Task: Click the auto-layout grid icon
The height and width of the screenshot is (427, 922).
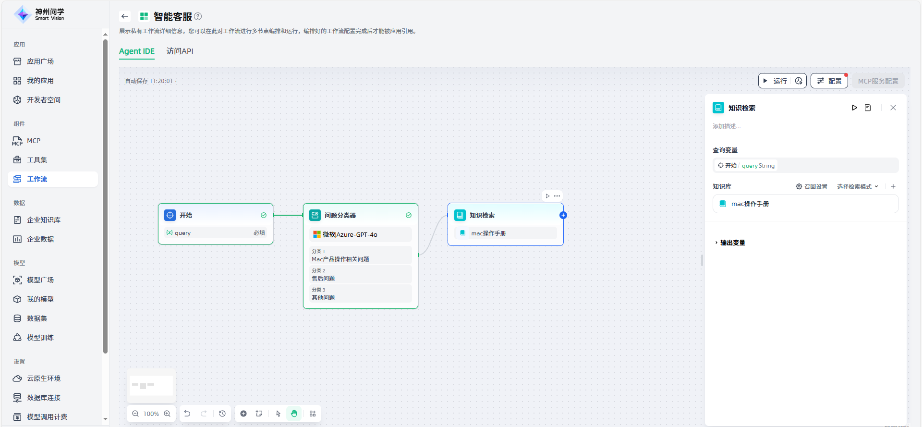Action: 313,414
